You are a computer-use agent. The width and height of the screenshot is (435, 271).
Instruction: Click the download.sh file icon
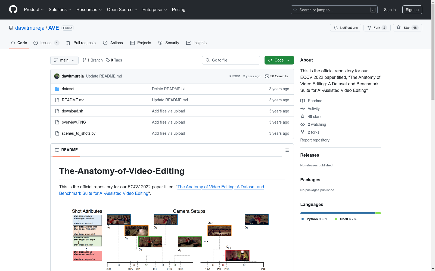pyautogui.click(x=57, y=111)
